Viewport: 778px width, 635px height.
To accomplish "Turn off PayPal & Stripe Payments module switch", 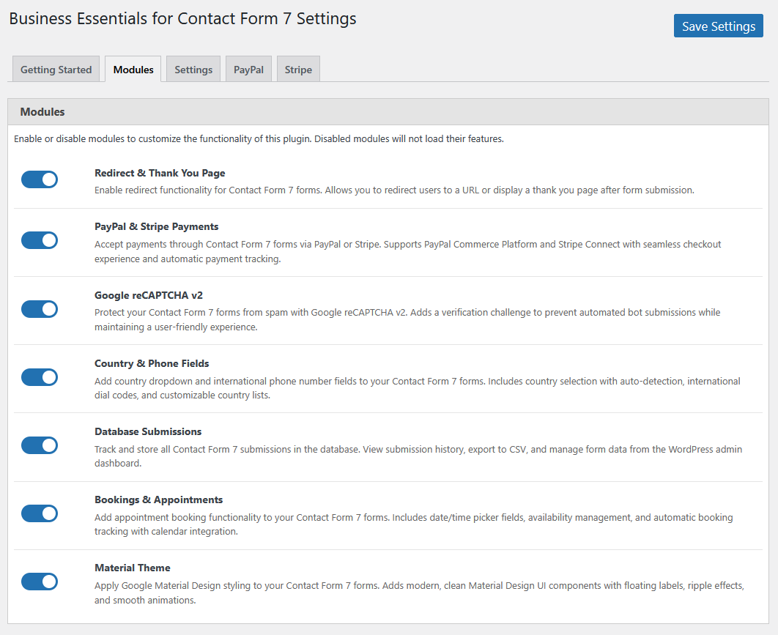I will [x=40, y=240].
